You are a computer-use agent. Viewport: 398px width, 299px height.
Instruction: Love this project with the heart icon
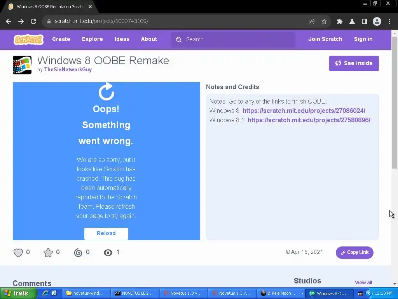[18, 252]
